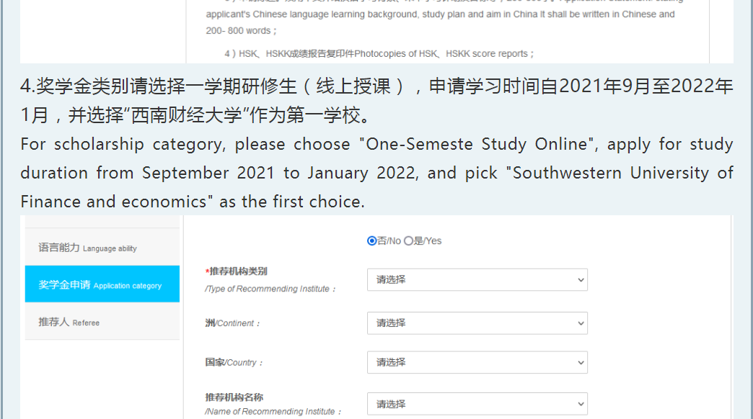Go to the Referee tab
Image resolution: width=753 pixels, height=419 pixels.
tap(69, 322)
